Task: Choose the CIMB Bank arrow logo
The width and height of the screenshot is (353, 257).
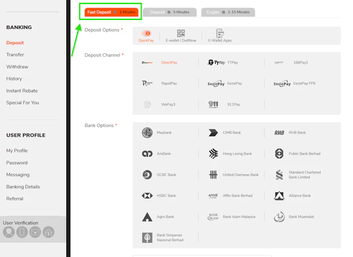Action: pyautogui.click(x=213, y=133)
